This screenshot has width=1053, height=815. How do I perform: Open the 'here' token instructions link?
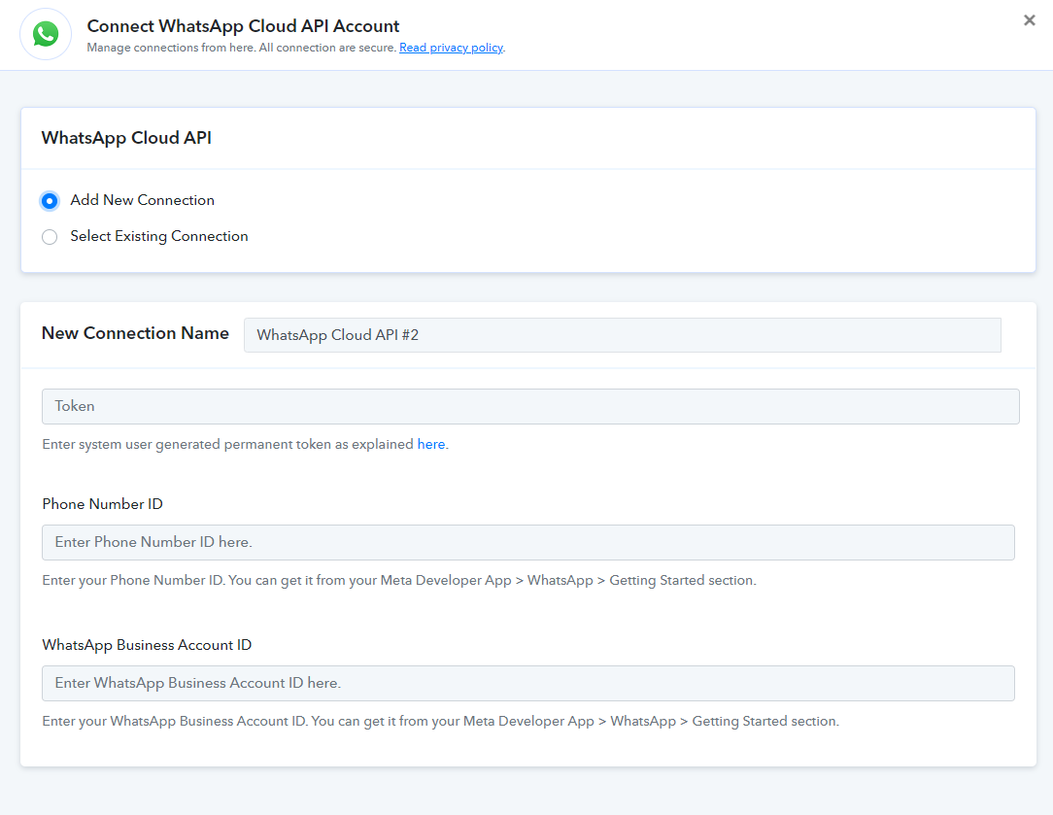pyautogui.click(x=431, y=445)
